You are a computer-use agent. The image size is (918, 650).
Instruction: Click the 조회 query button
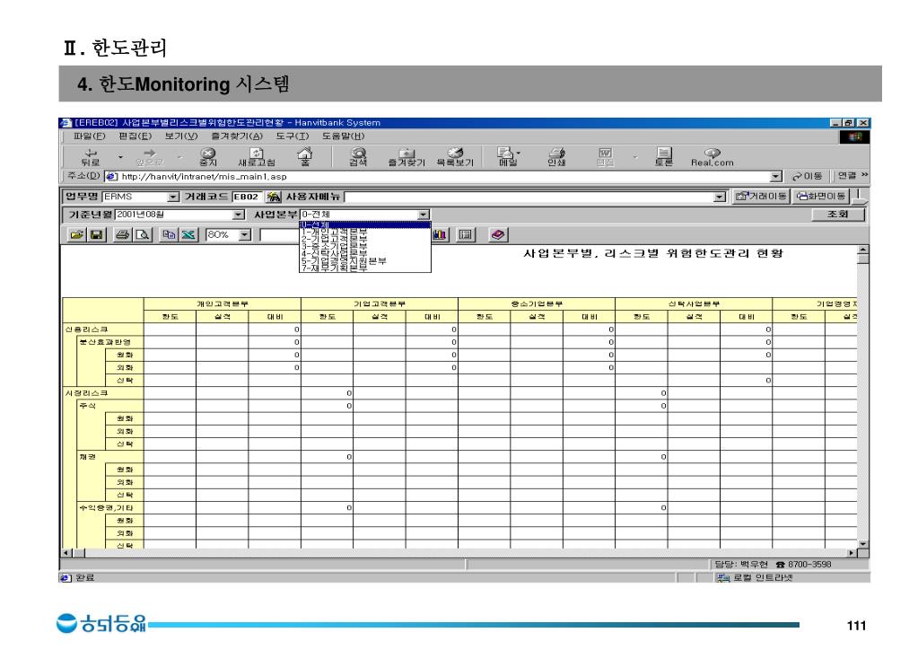838,215
